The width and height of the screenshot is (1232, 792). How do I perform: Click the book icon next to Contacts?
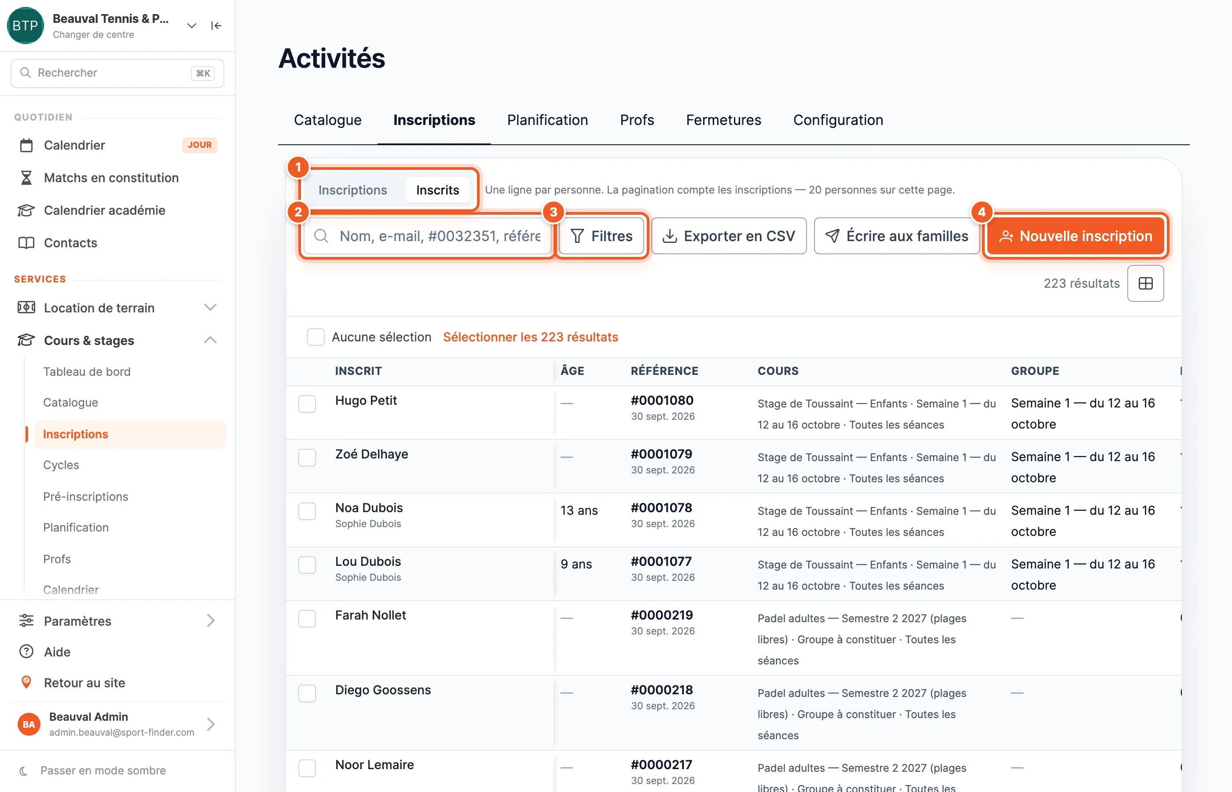pyautogui.click(x=26, y=243)
